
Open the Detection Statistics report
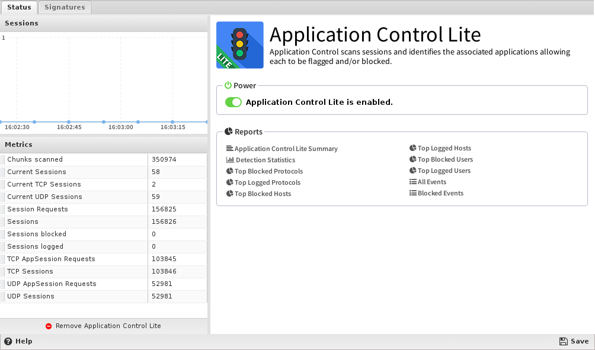tap(265, 160)
